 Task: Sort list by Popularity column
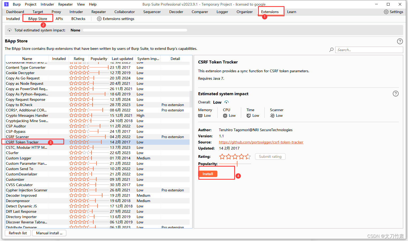99,59
